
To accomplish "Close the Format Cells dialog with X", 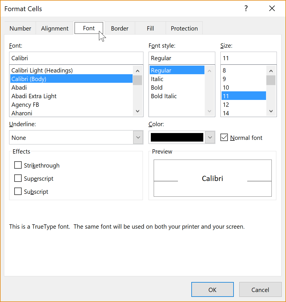I will 272,9.
